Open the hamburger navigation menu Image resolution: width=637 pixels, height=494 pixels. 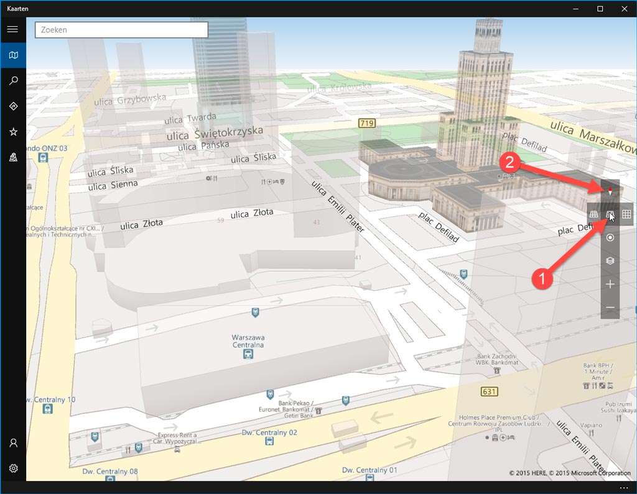pyautogui.click(x=12, y=29)
